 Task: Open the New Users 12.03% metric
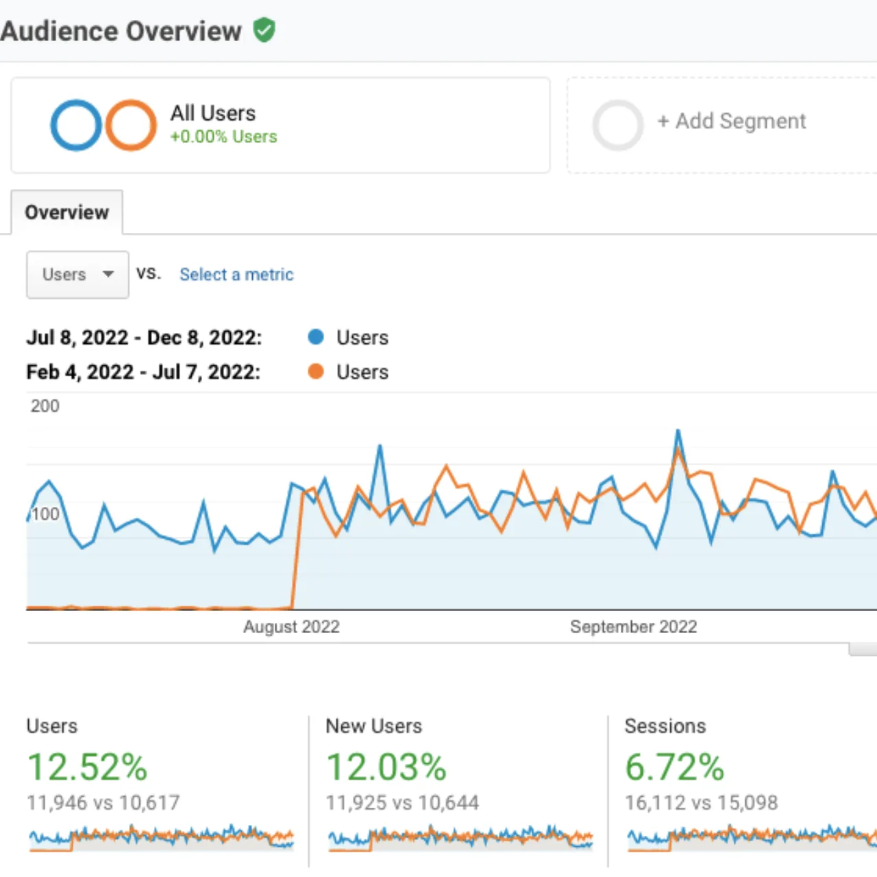[386, 767]
